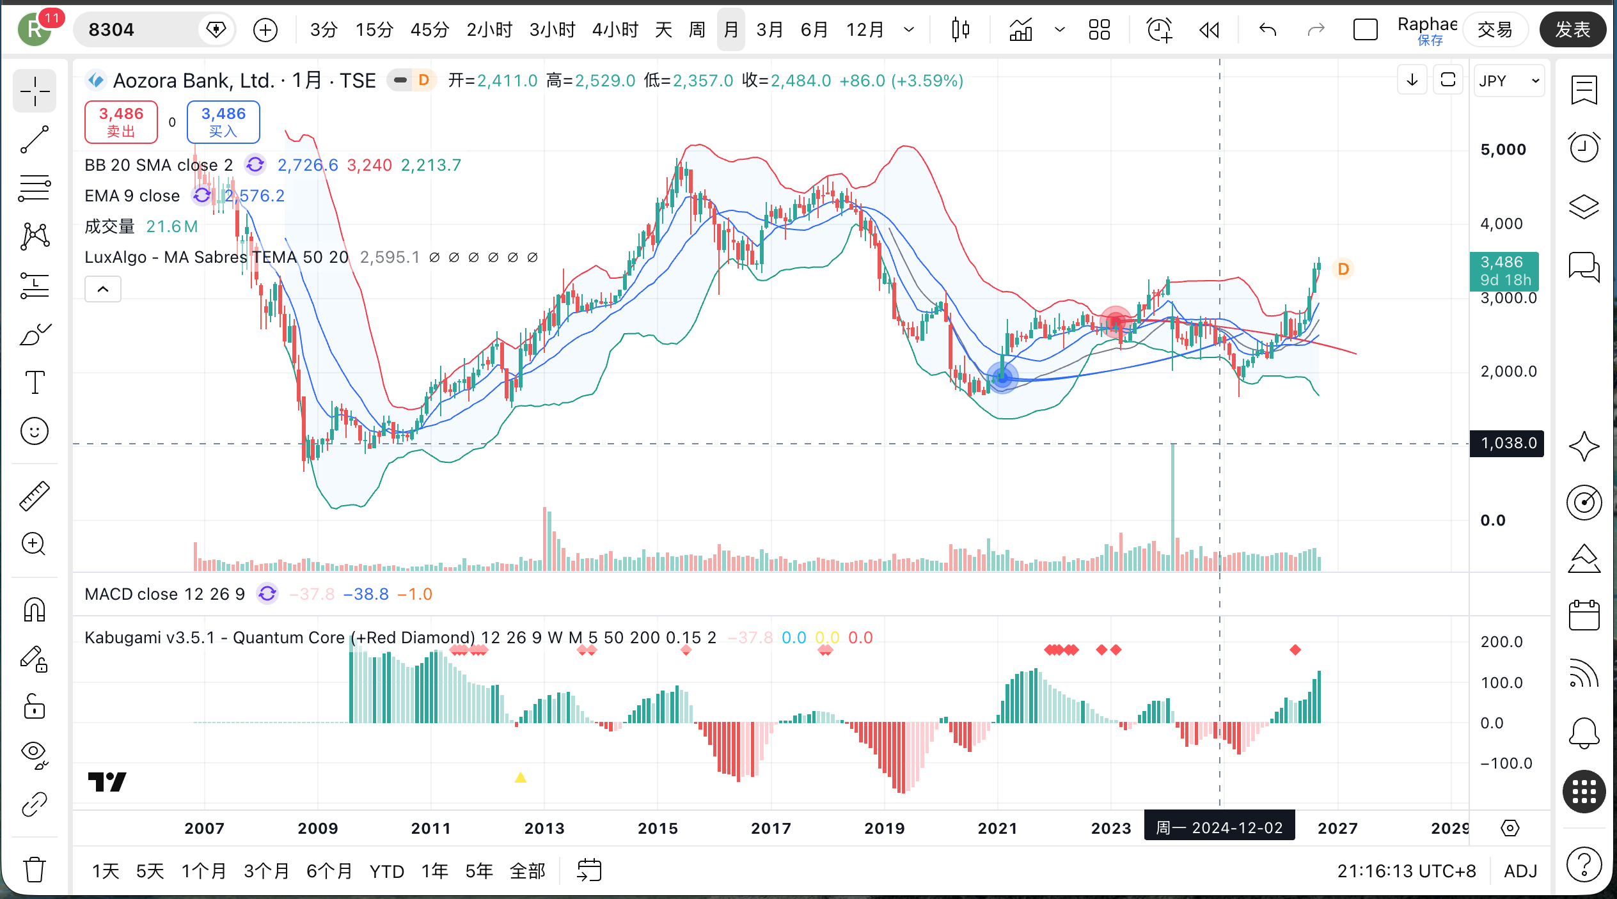Select the ruler measure tool
This screenshot has width=1617, height=899.
coord(35,496)
